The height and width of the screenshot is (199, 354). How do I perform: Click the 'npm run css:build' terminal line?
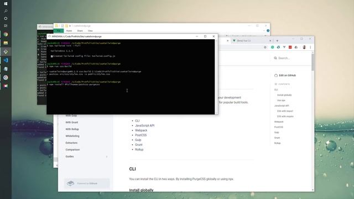pyautogui.click(x=59, y=66)
